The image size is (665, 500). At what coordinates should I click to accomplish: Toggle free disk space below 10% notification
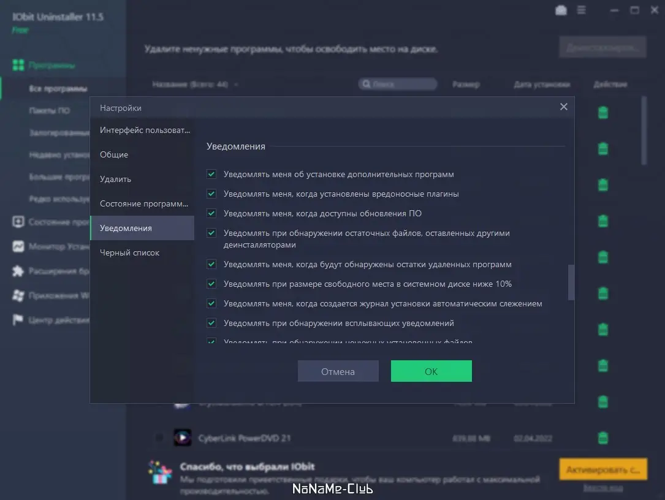point(211,284)
